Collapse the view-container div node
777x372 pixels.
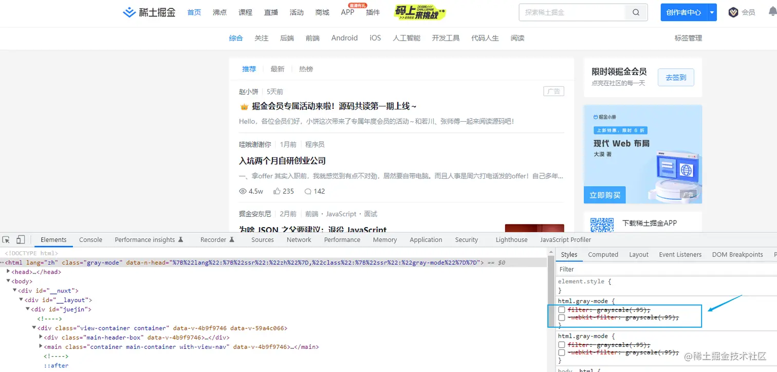coord(34,328)
